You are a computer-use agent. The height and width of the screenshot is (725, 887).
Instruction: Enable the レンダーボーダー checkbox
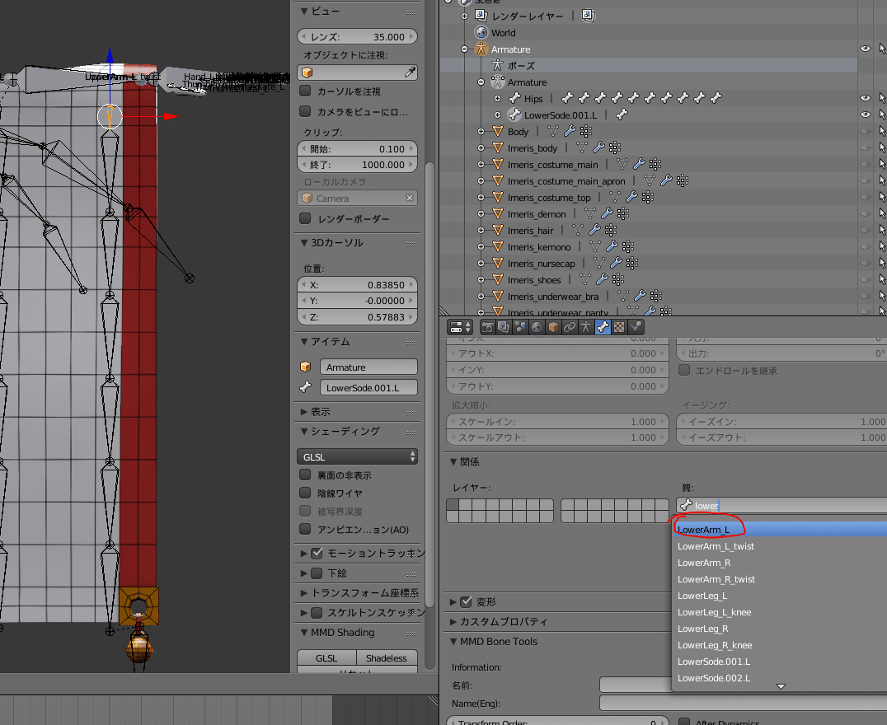point(305,218)
